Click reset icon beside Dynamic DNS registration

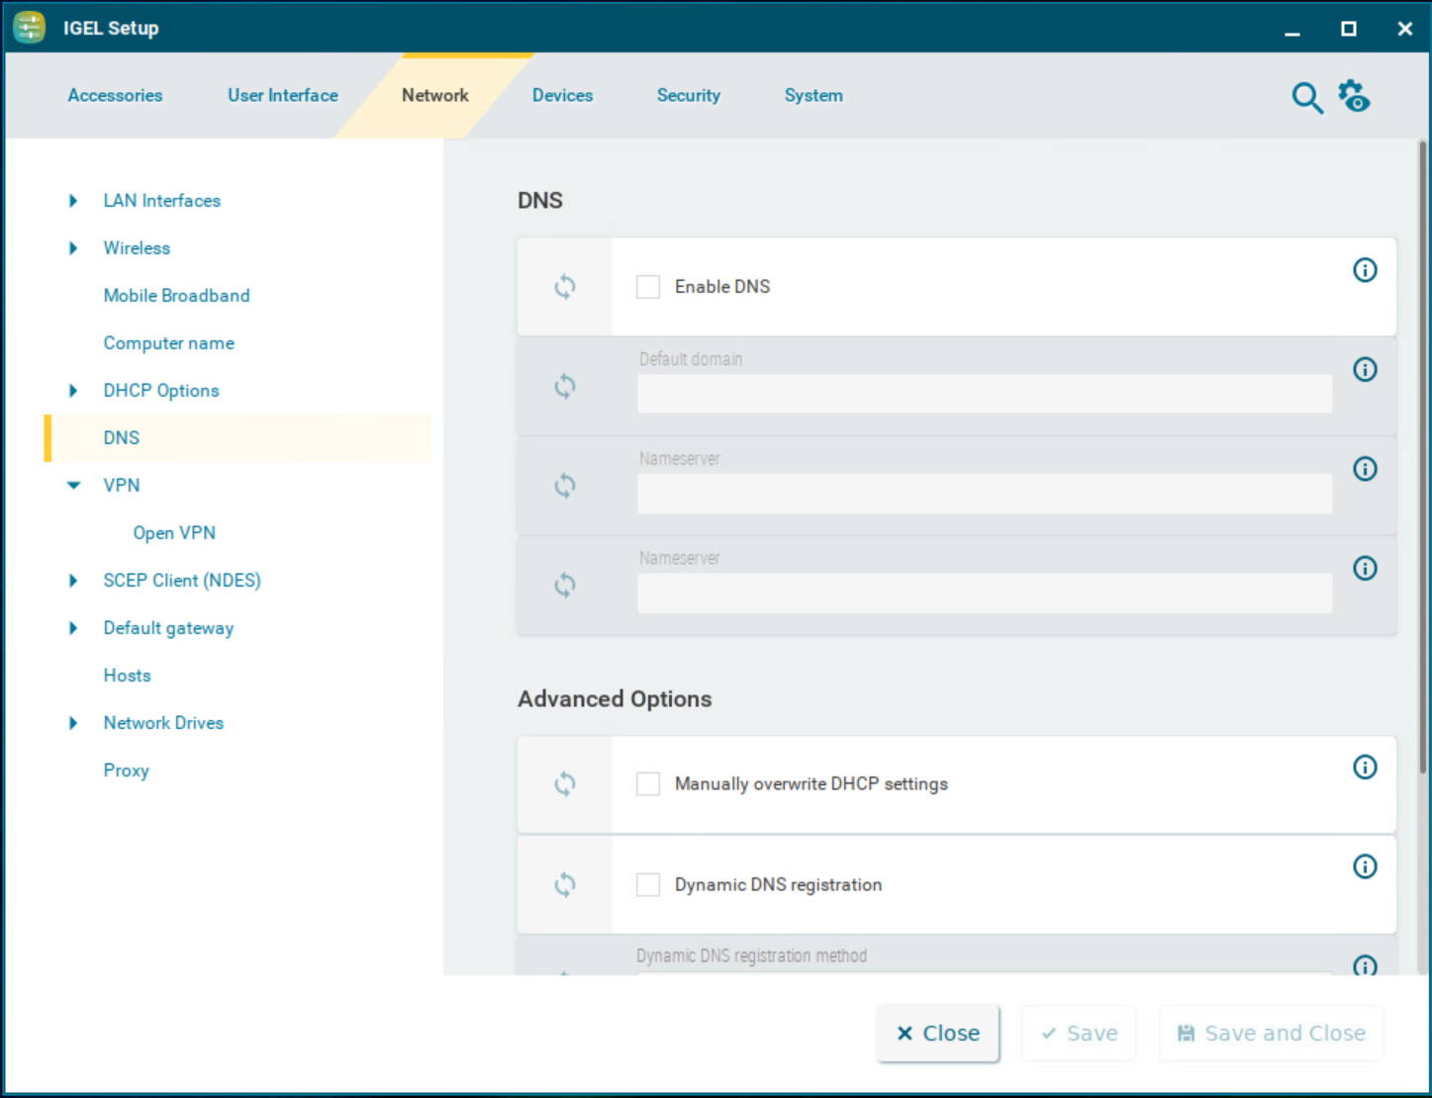[565, 884]
